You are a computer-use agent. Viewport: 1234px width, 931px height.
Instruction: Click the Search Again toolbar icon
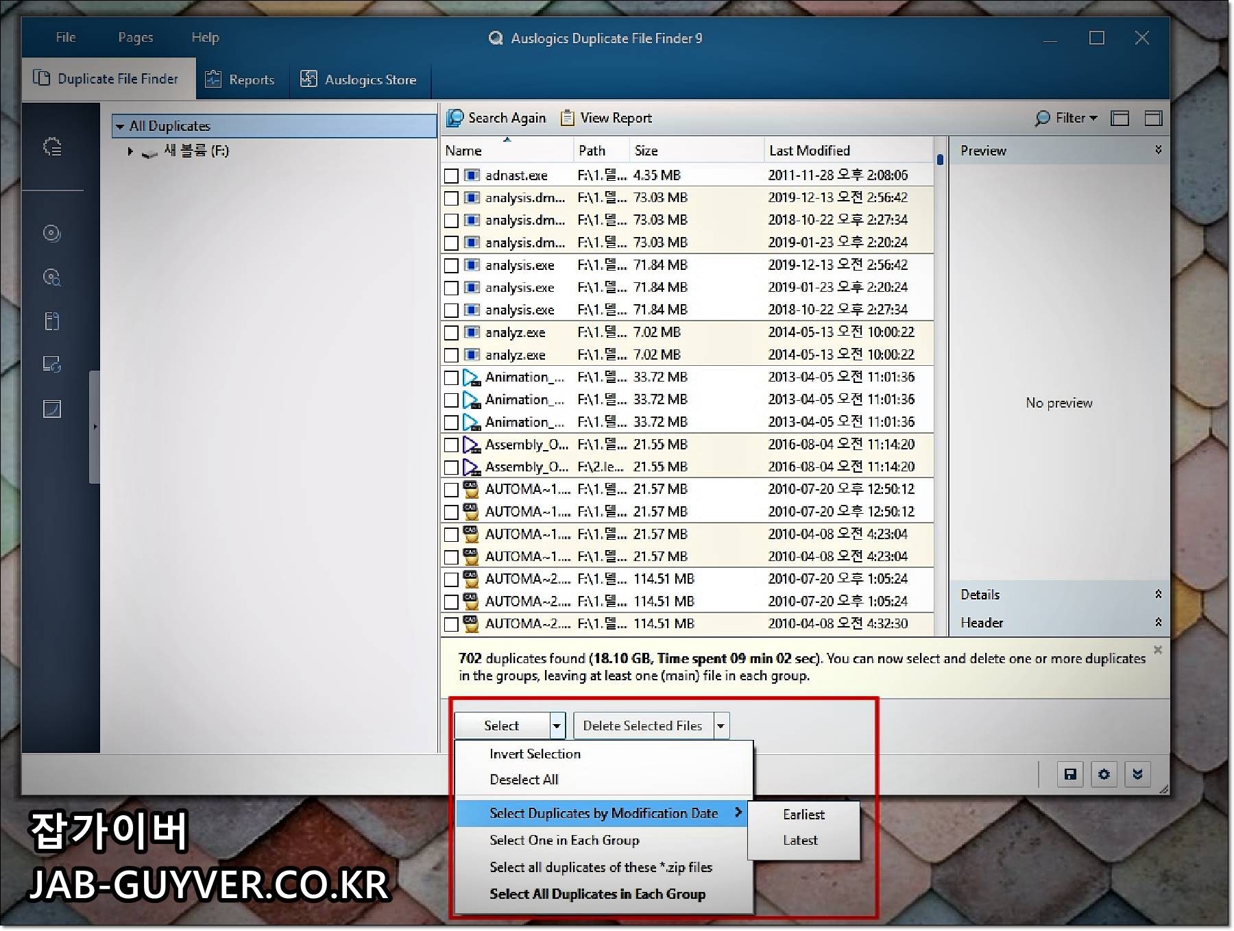(455, 118)
